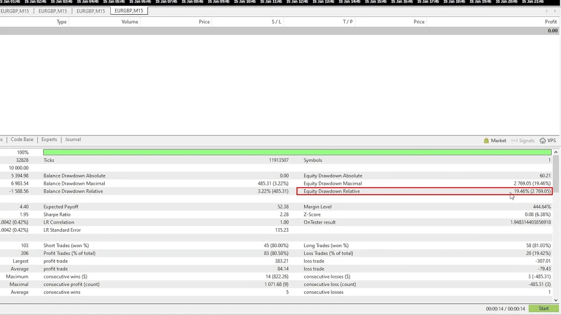Viewport: 561px width, 315px height.
Task: Click scroll-up arrow in report panel
Action: [557, 152]
